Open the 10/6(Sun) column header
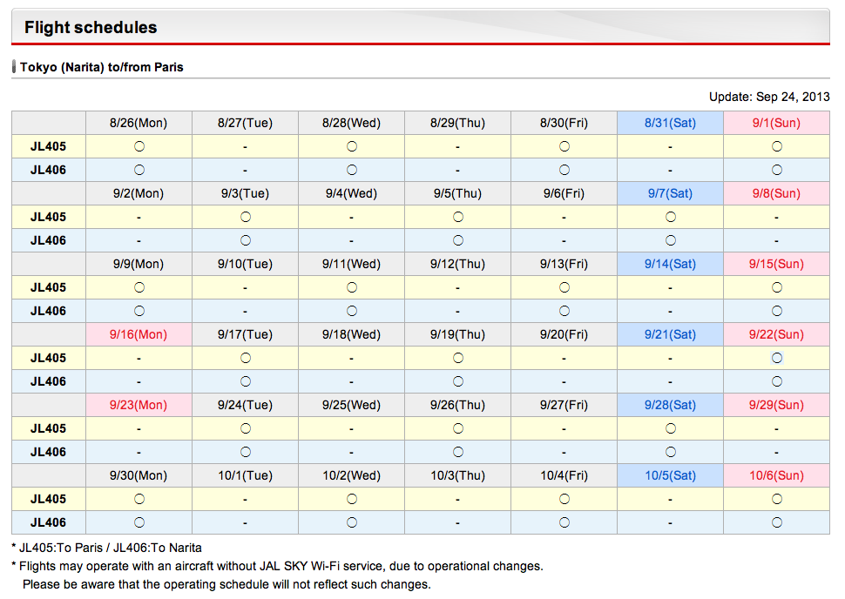The height and width of the screenshot is (599, 845). 777,475
